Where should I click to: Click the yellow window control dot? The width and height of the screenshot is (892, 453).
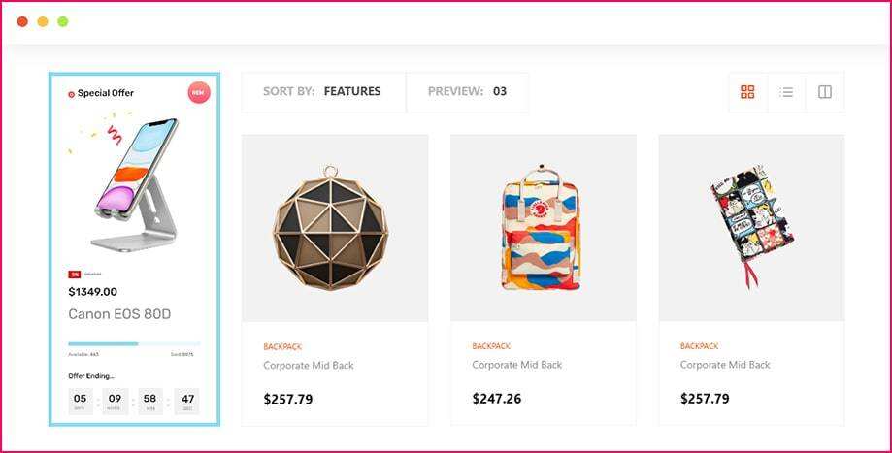point(43,21)
